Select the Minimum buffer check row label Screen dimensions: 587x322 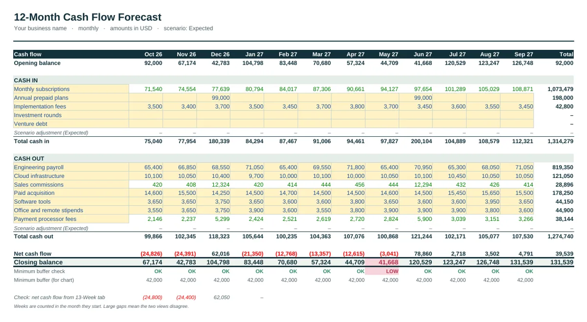(39, 271)
